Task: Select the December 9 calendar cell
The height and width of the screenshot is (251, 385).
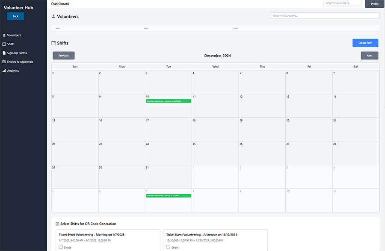Action: [122, 106]
